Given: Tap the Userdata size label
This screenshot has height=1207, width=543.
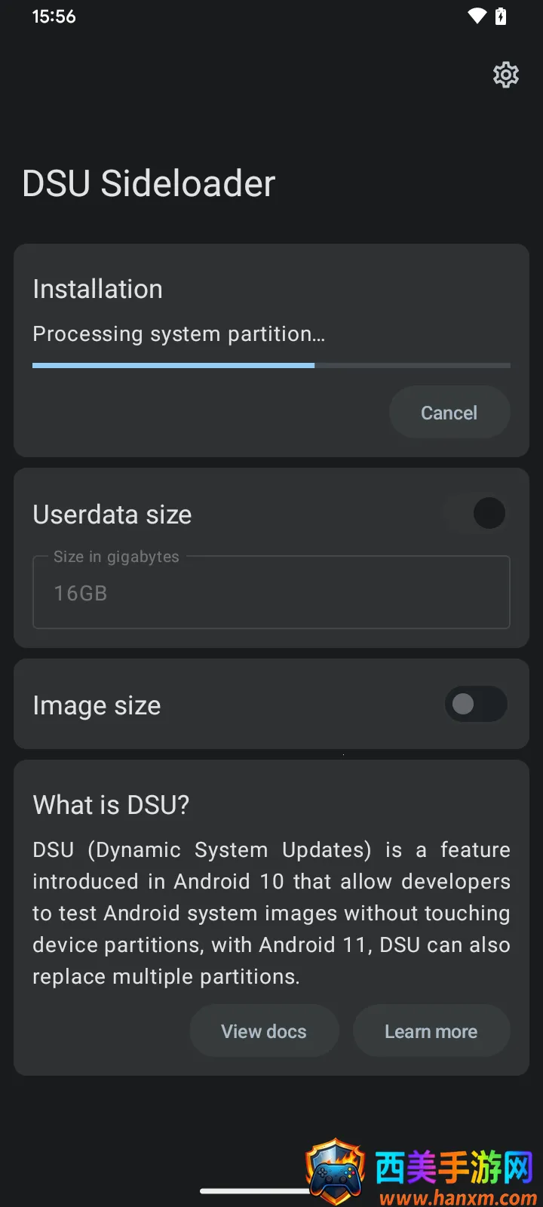Looking at the screenshot, I should (x=112, y=514).
